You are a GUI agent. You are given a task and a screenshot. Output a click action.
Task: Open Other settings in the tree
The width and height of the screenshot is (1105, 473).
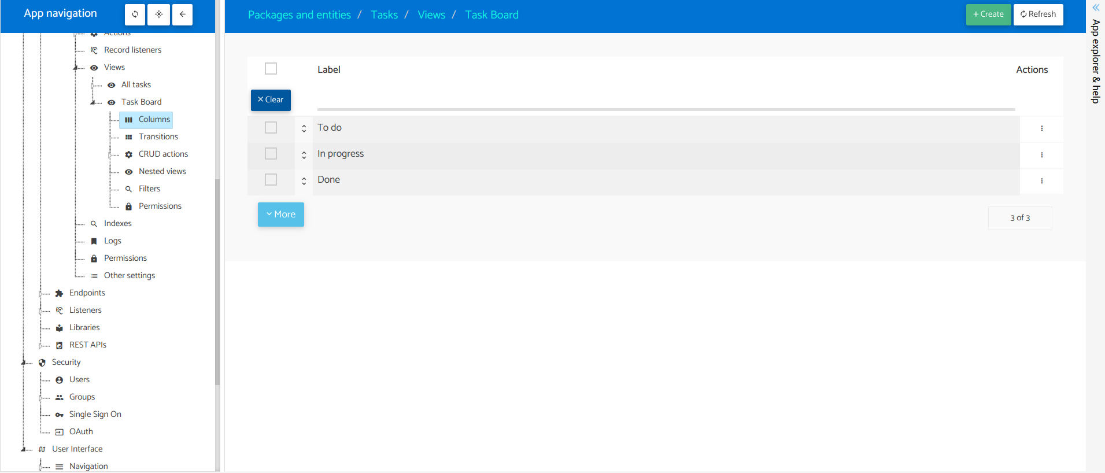click(x=130, y=276)
